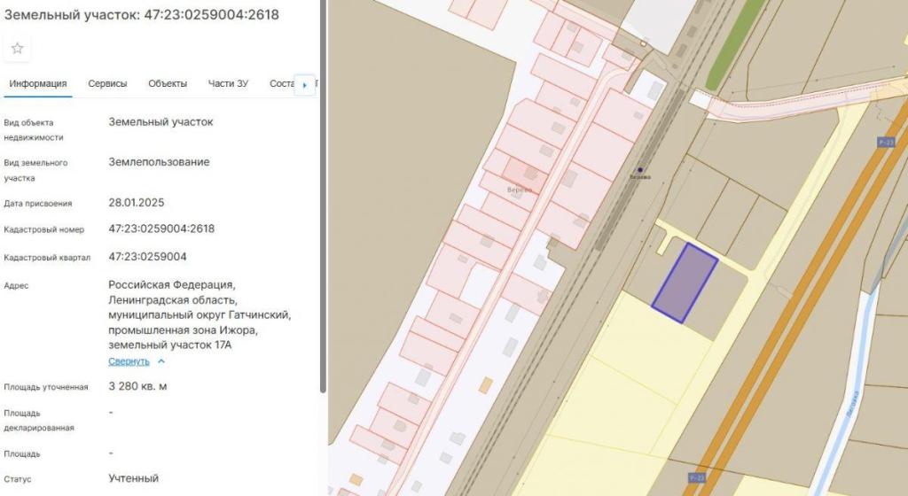Return to the Информация tab
The width and height of the screenshot is (908, 496).
(x=38, y=84)
